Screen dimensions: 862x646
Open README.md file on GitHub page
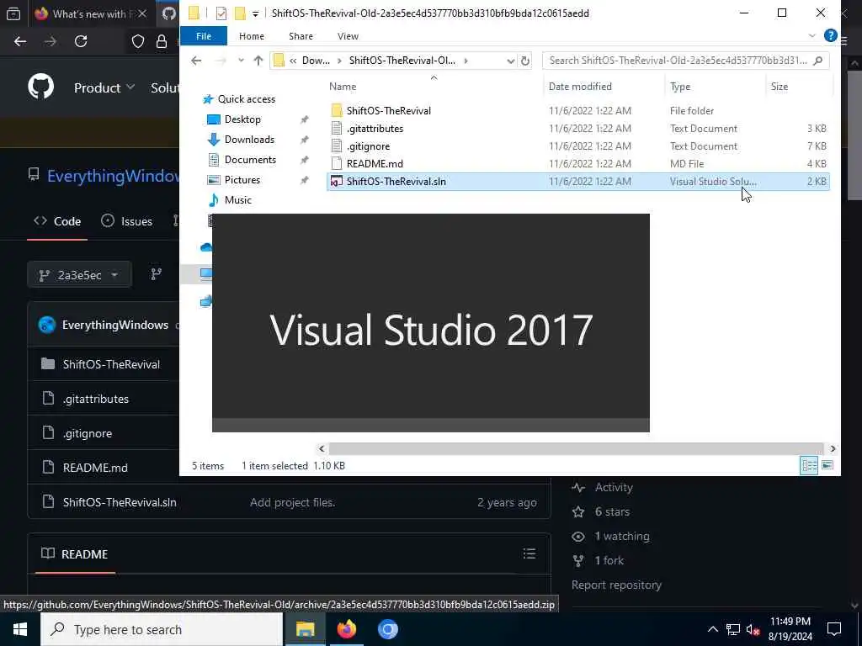tap(95, 468)
